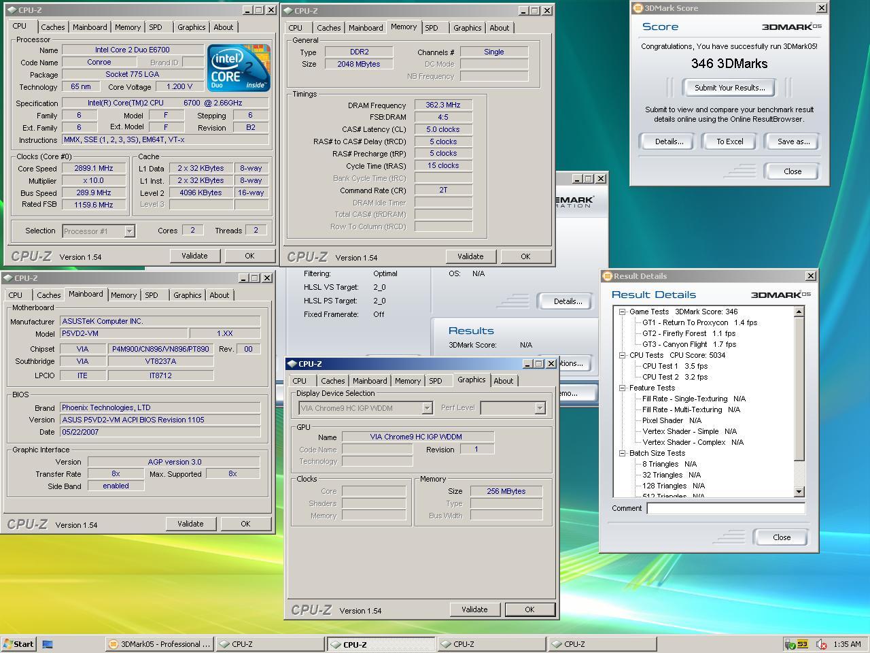Click 3DMark Score window title icon
870x653 pixels.
(638, 8)
